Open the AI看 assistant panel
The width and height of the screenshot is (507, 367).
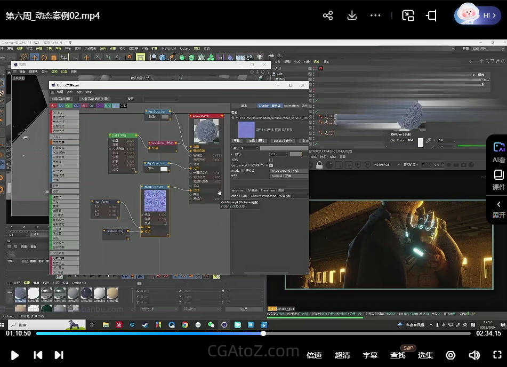coord(498,151)
